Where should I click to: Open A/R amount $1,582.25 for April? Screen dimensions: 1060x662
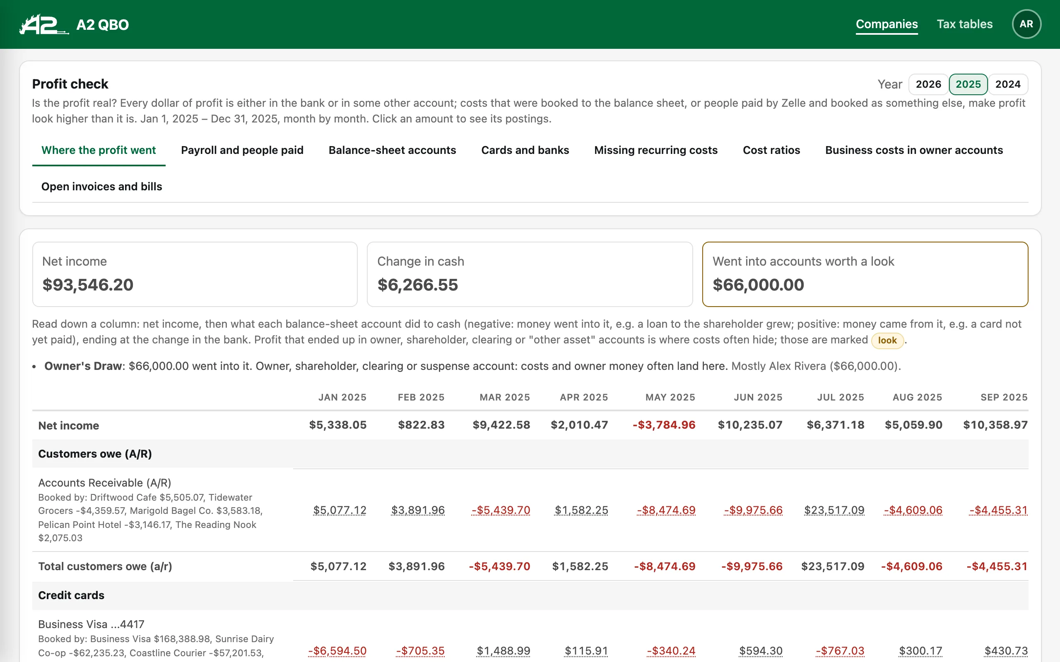(581, 510)
